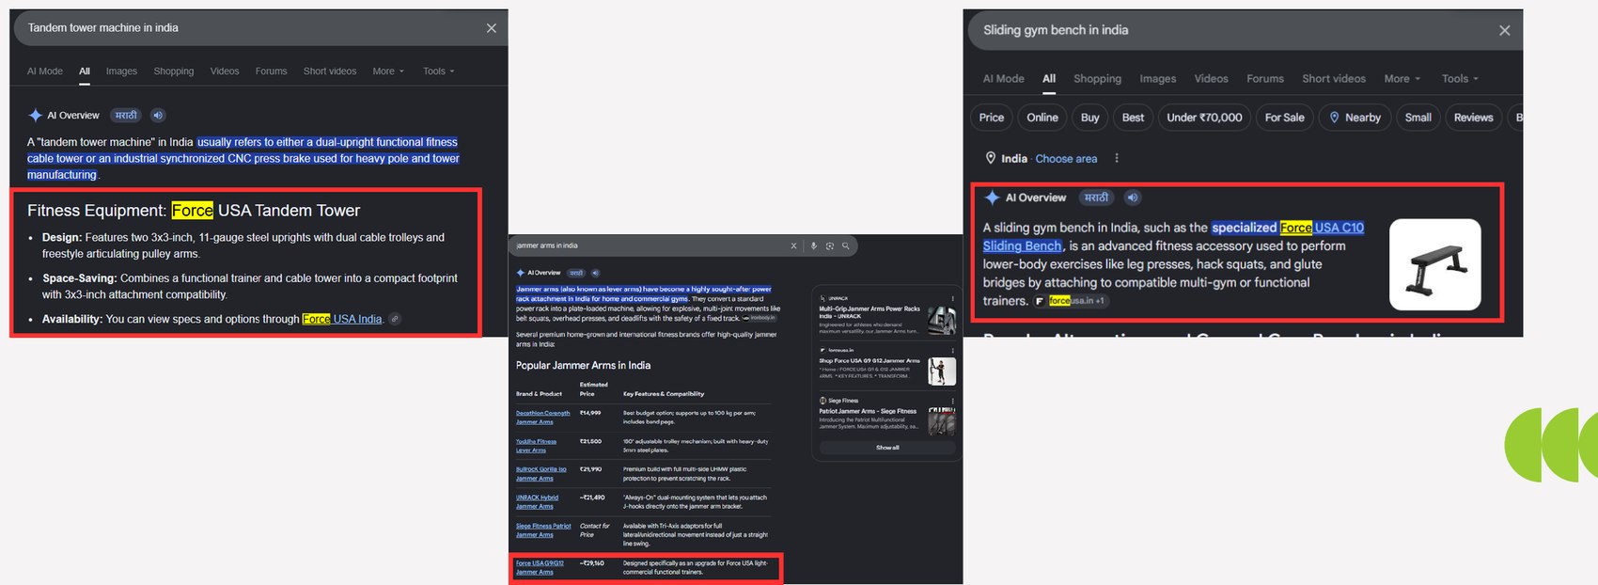Click Show all under jammer arms sources
1598x585 pixels.
pos(887,448)
